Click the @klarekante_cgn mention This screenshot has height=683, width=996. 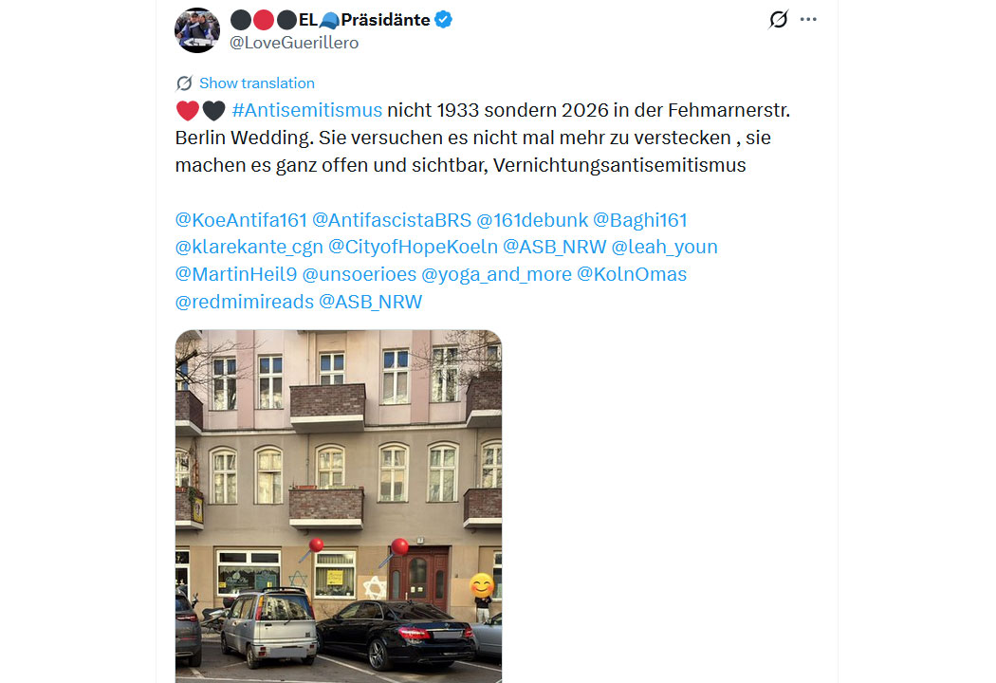(x=249, y=248)
